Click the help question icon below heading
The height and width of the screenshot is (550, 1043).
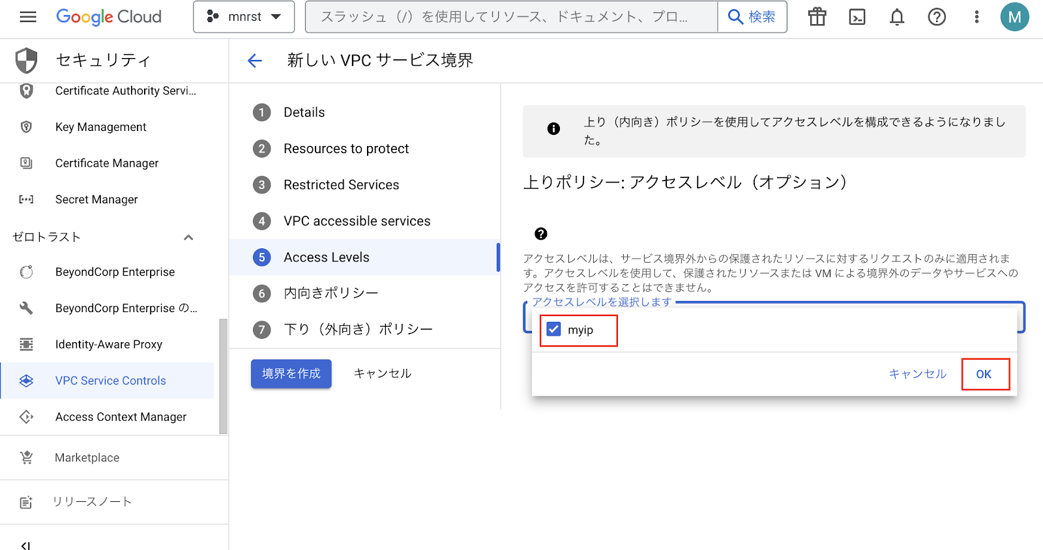click(x=541, y=234)
